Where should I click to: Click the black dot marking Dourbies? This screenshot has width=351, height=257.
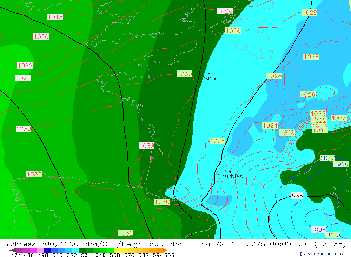(x=230, y=172)
